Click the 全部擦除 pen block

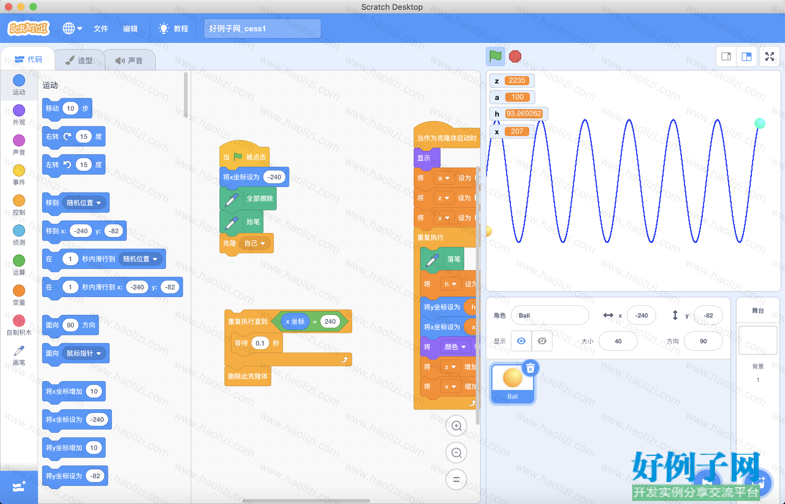[x=248, y=199]
